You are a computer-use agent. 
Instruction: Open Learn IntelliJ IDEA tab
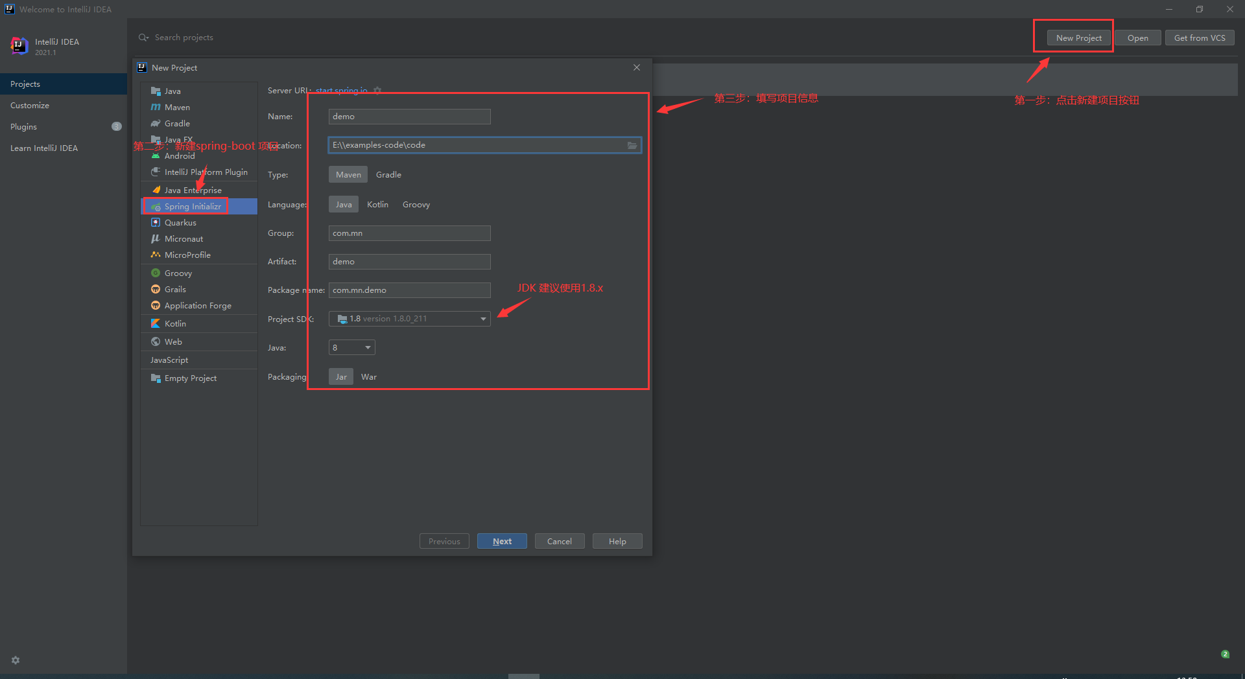tap(64, 148)
